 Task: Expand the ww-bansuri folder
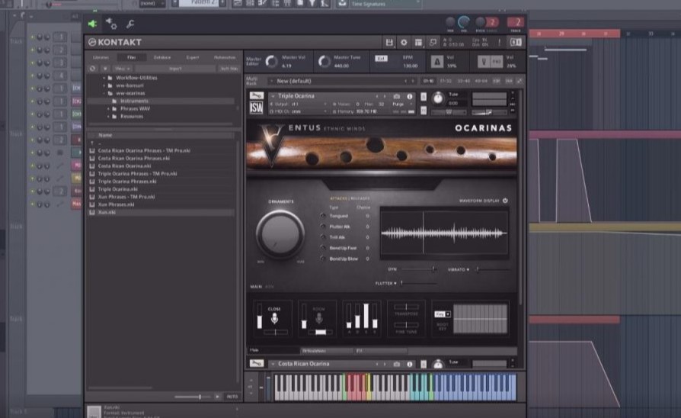[104, 85]
